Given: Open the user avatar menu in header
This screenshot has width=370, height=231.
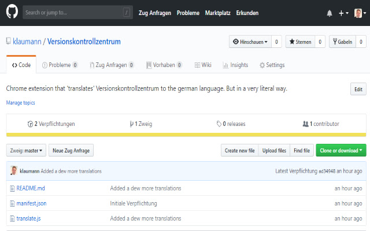Looking at the screenshot, I should tap(360, 13).
